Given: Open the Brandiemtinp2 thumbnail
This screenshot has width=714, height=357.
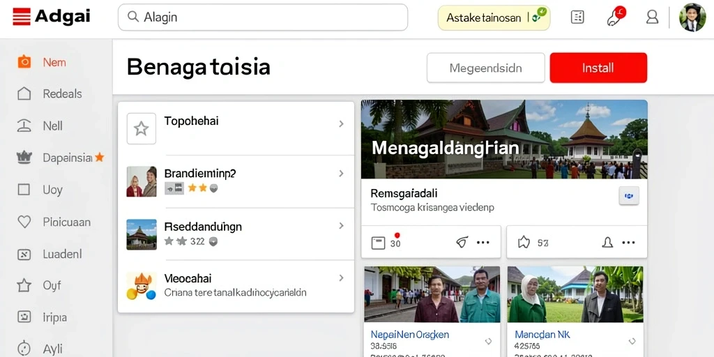Looking at the screenshot, I should pyautogui.click(x=142, y=181).
